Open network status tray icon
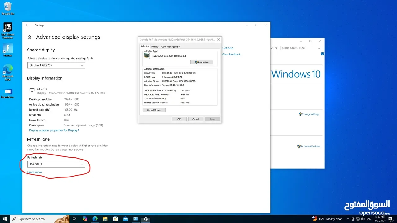 [x=358, y=219]
